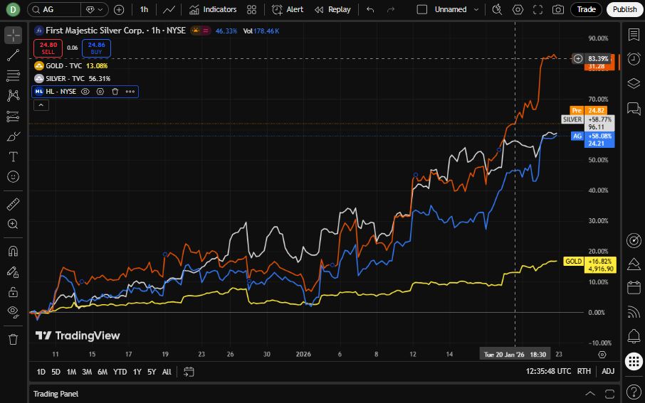This screenshot has width=645, height=403.
Task: Change the 1h time interval
Action: 144,9
